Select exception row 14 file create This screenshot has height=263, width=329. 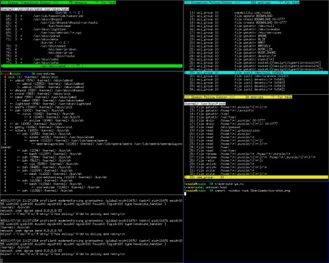pos(238,22)
